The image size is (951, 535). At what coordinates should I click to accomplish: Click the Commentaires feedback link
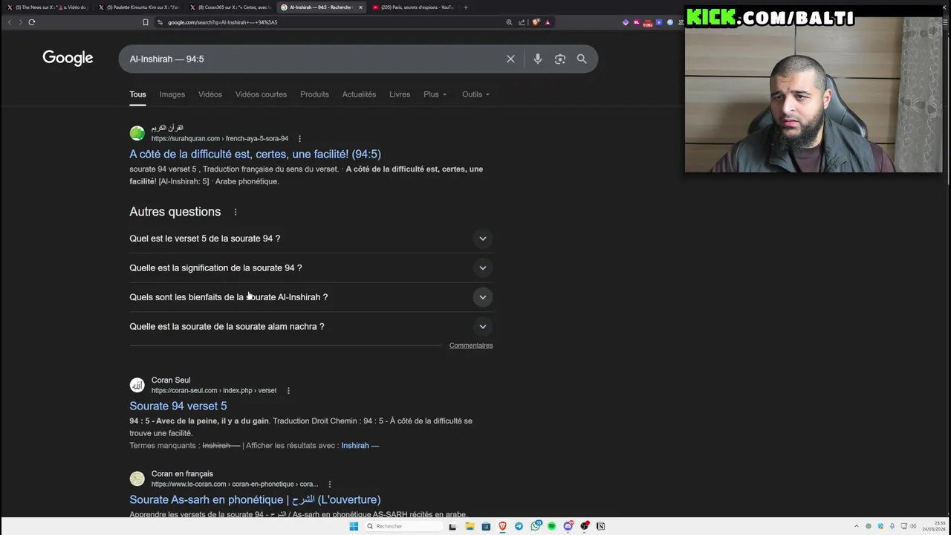click(x=471, y=346)
